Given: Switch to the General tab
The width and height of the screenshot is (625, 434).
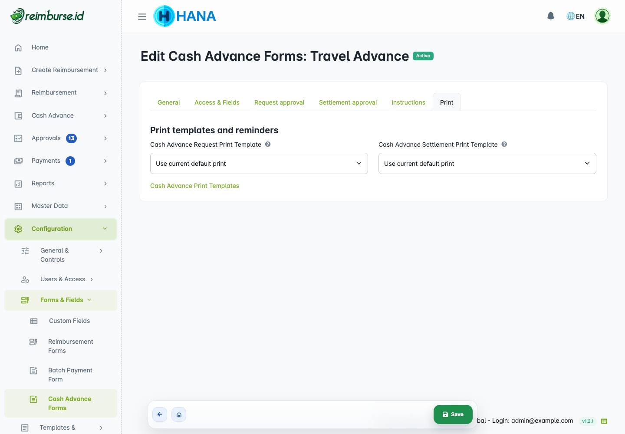Looking at the screenshot, I should [168, 102].
